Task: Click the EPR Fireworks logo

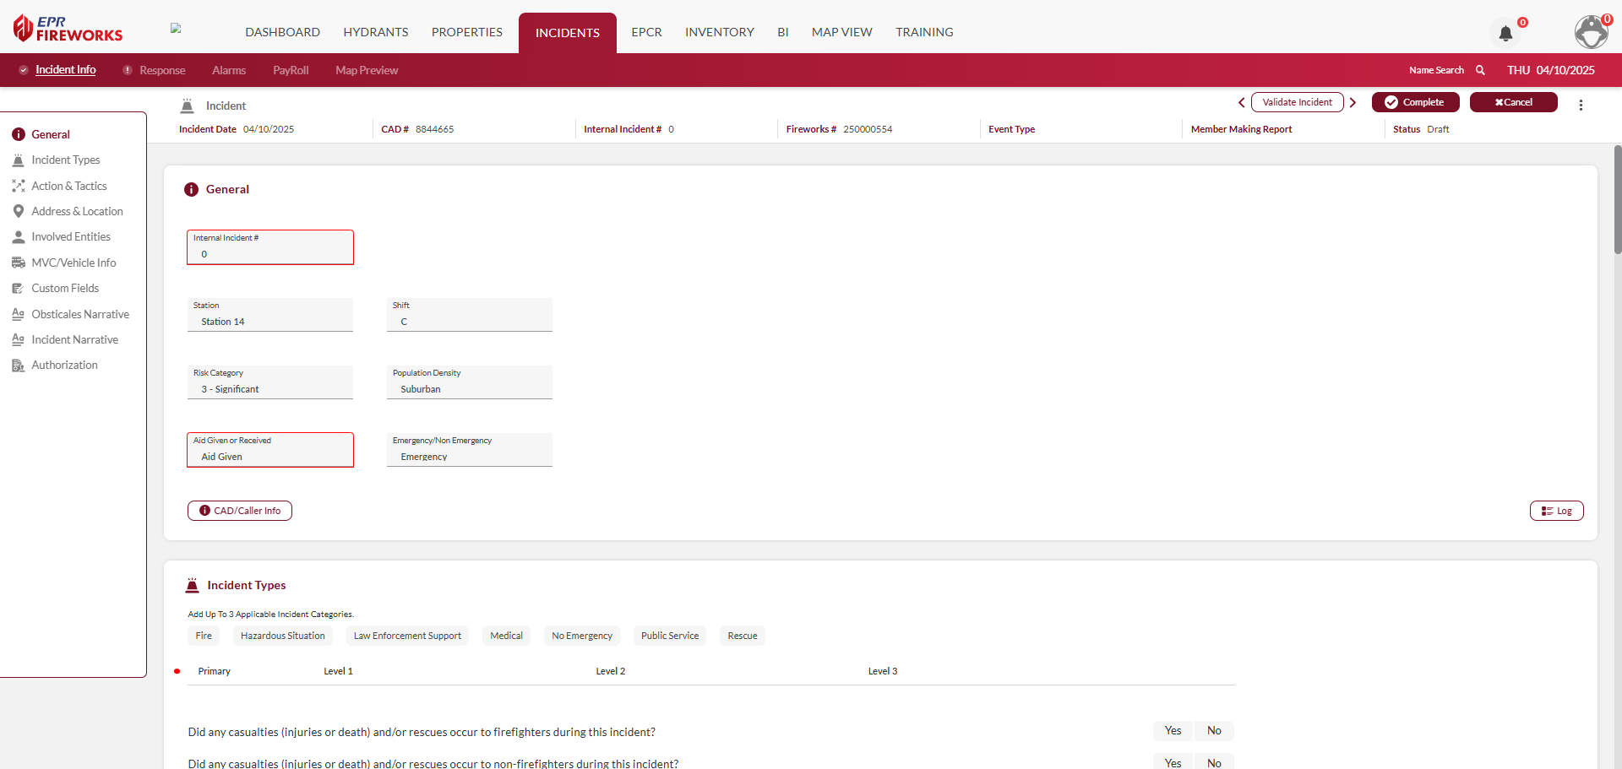Action: coord(68,29)
